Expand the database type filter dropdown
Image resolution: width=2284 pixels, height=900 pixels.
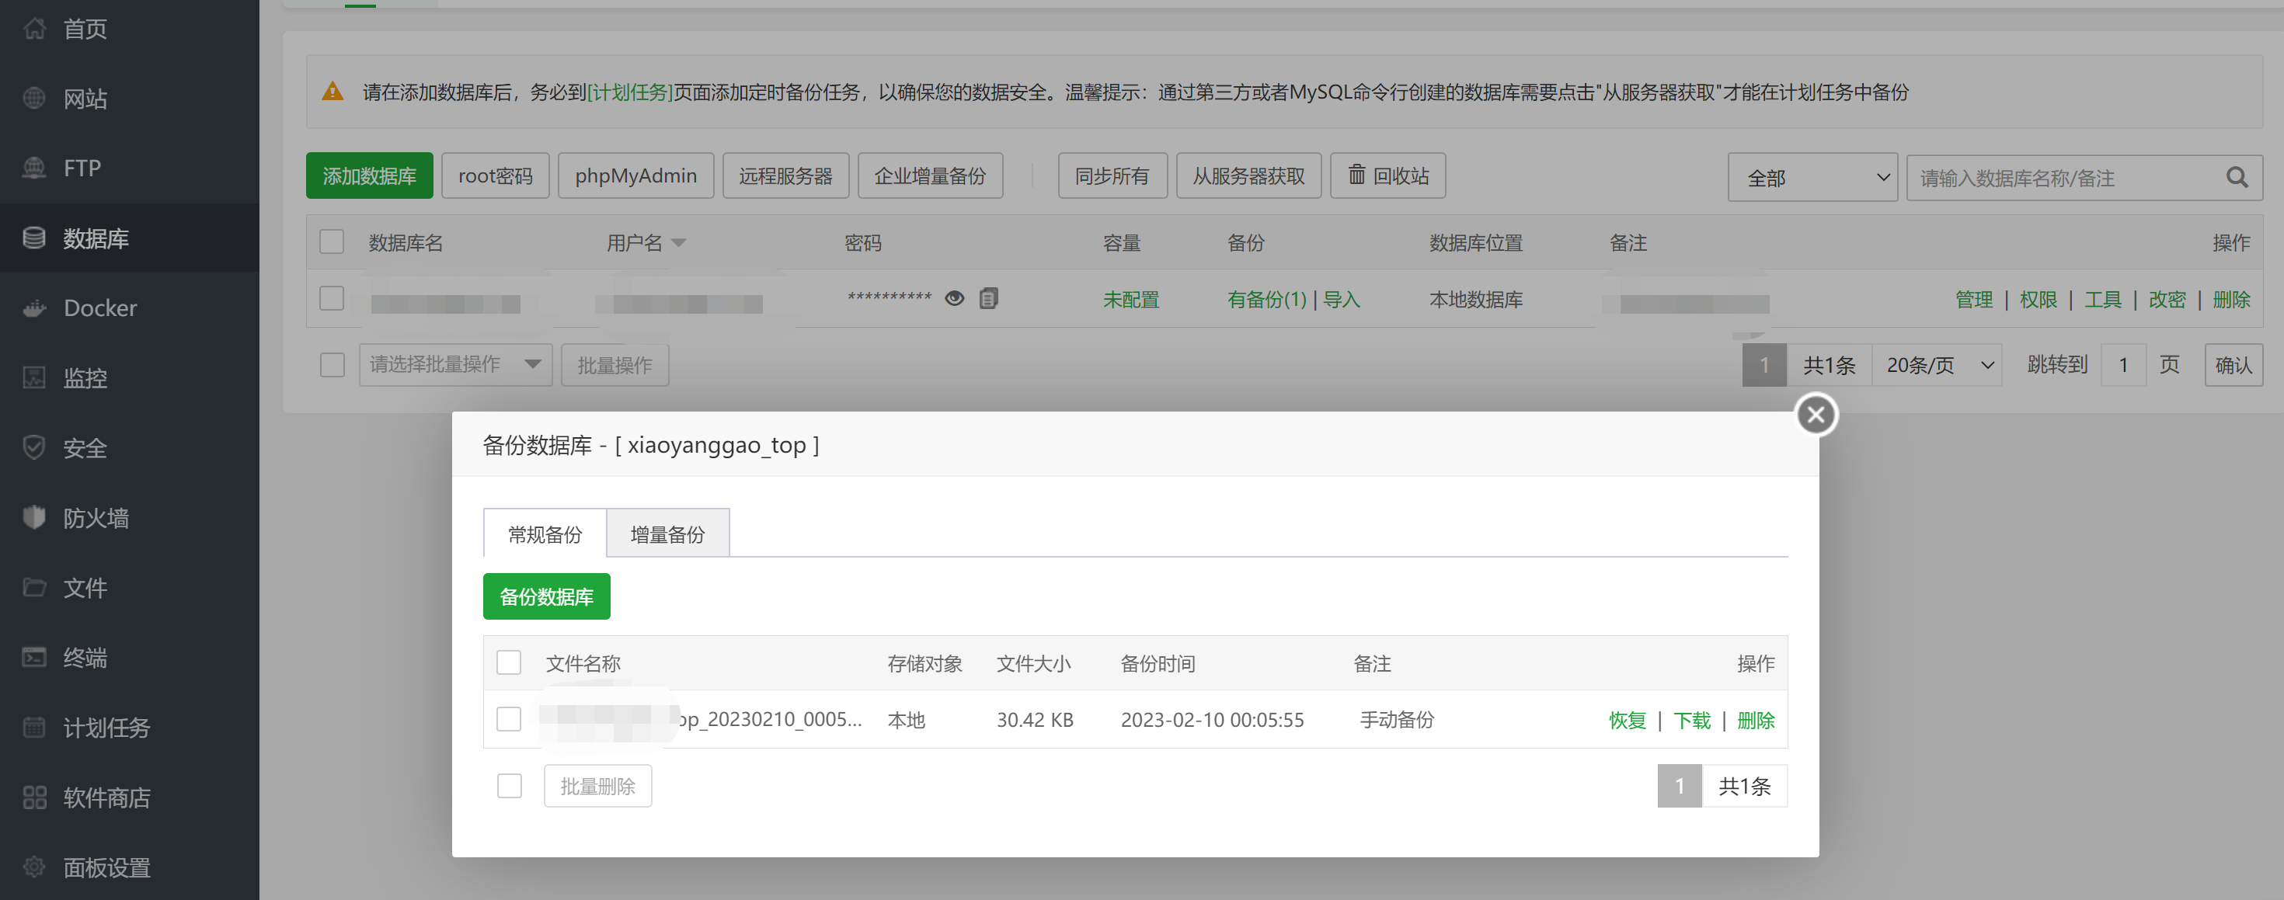(1812, 177)
